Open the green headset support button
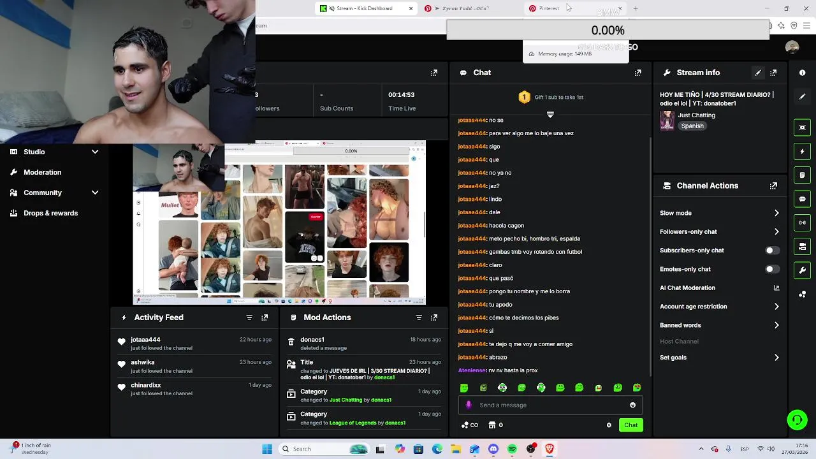The width and height of the screenshot is (816, 459). [797, 419]
